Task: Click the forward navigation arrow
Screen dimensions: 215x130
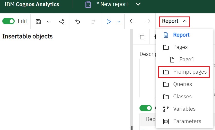Action: [147, 21]
